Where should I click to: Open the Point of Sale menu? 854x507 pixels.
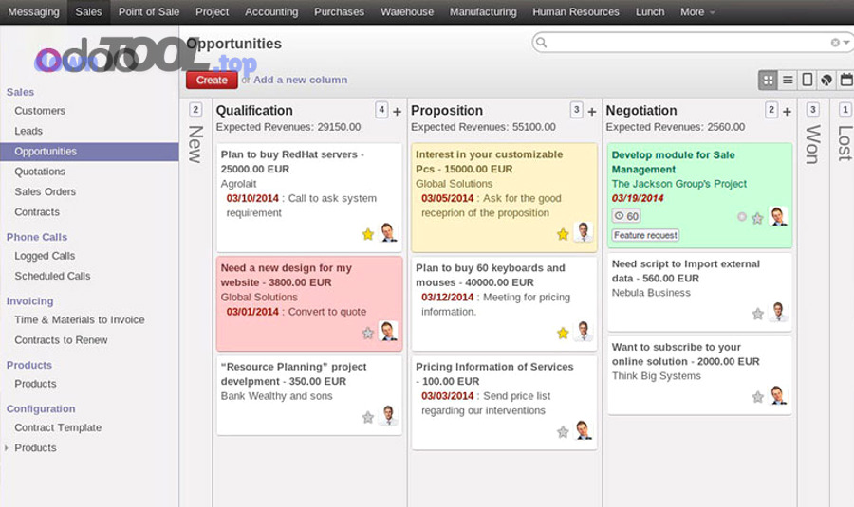tap(149, 12)
